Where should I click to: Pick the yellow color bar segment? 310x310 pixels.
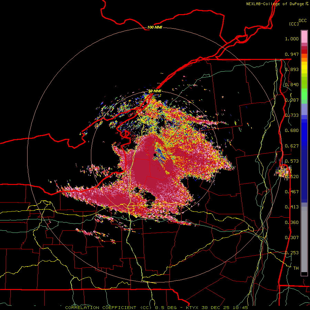point(304,68)
